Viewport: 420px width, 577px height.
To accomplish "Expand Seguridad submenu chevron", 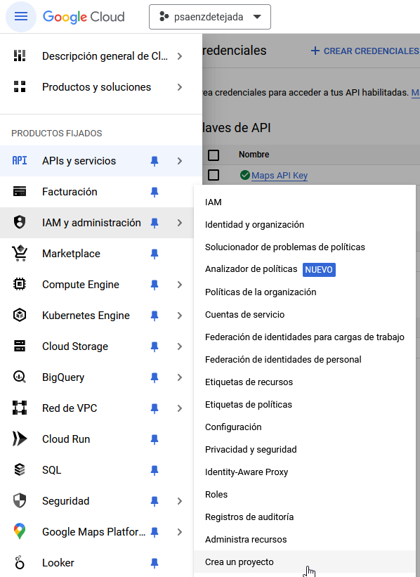I will (x=180, y=501).
